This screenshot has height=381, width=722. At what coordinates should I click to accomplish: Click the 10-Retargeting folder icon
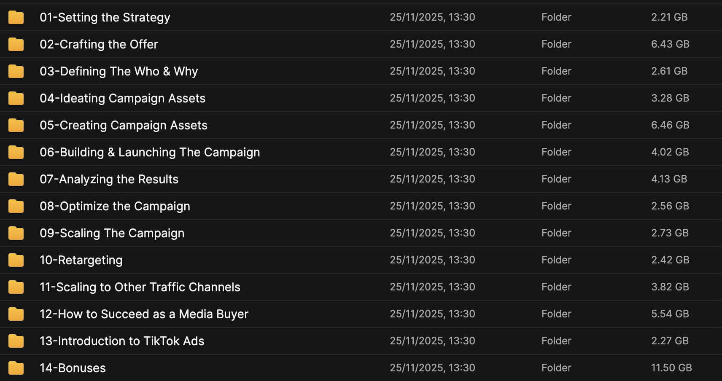click(x=16, y=260)
